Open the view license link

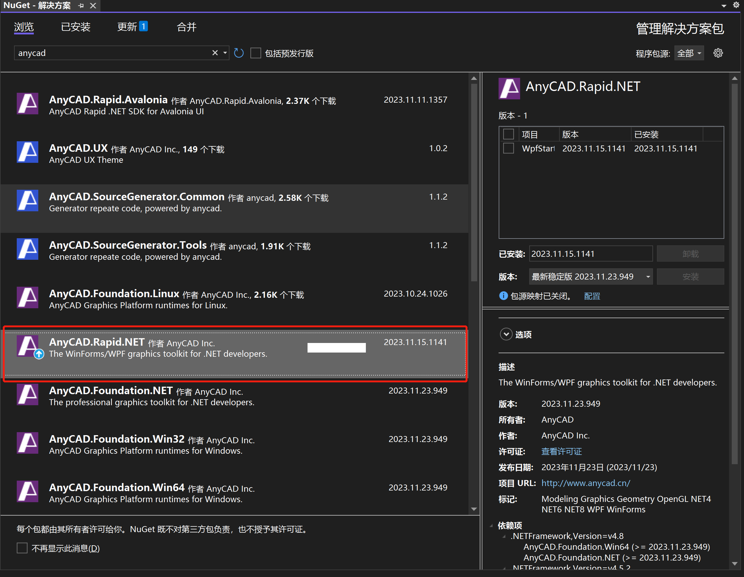[x=562, y=451]
